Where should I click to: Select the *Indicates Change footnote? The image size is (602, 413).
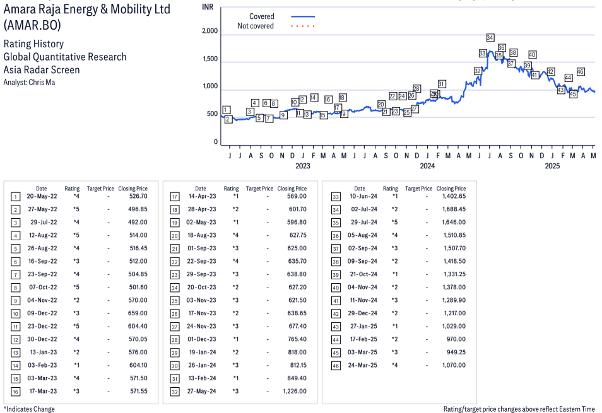(x=29, y=409)
